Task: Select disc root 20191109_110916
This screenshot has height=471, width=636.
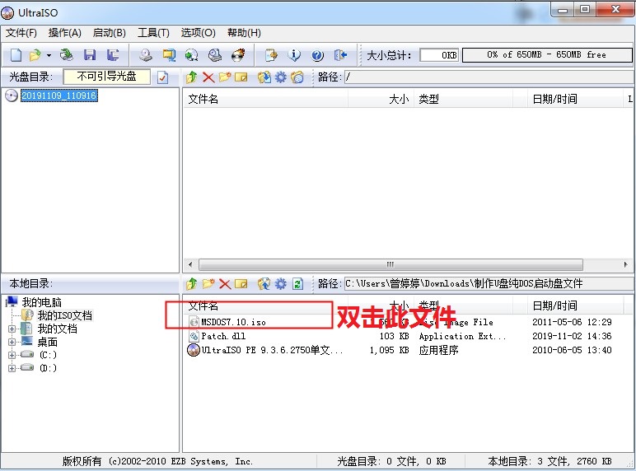Action: click(59, 96)
